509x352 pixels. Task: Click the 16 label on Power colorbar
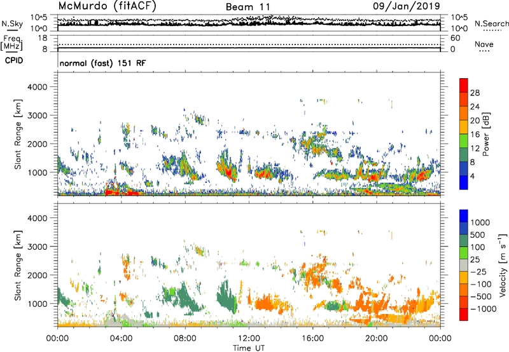tap(475, 135)
